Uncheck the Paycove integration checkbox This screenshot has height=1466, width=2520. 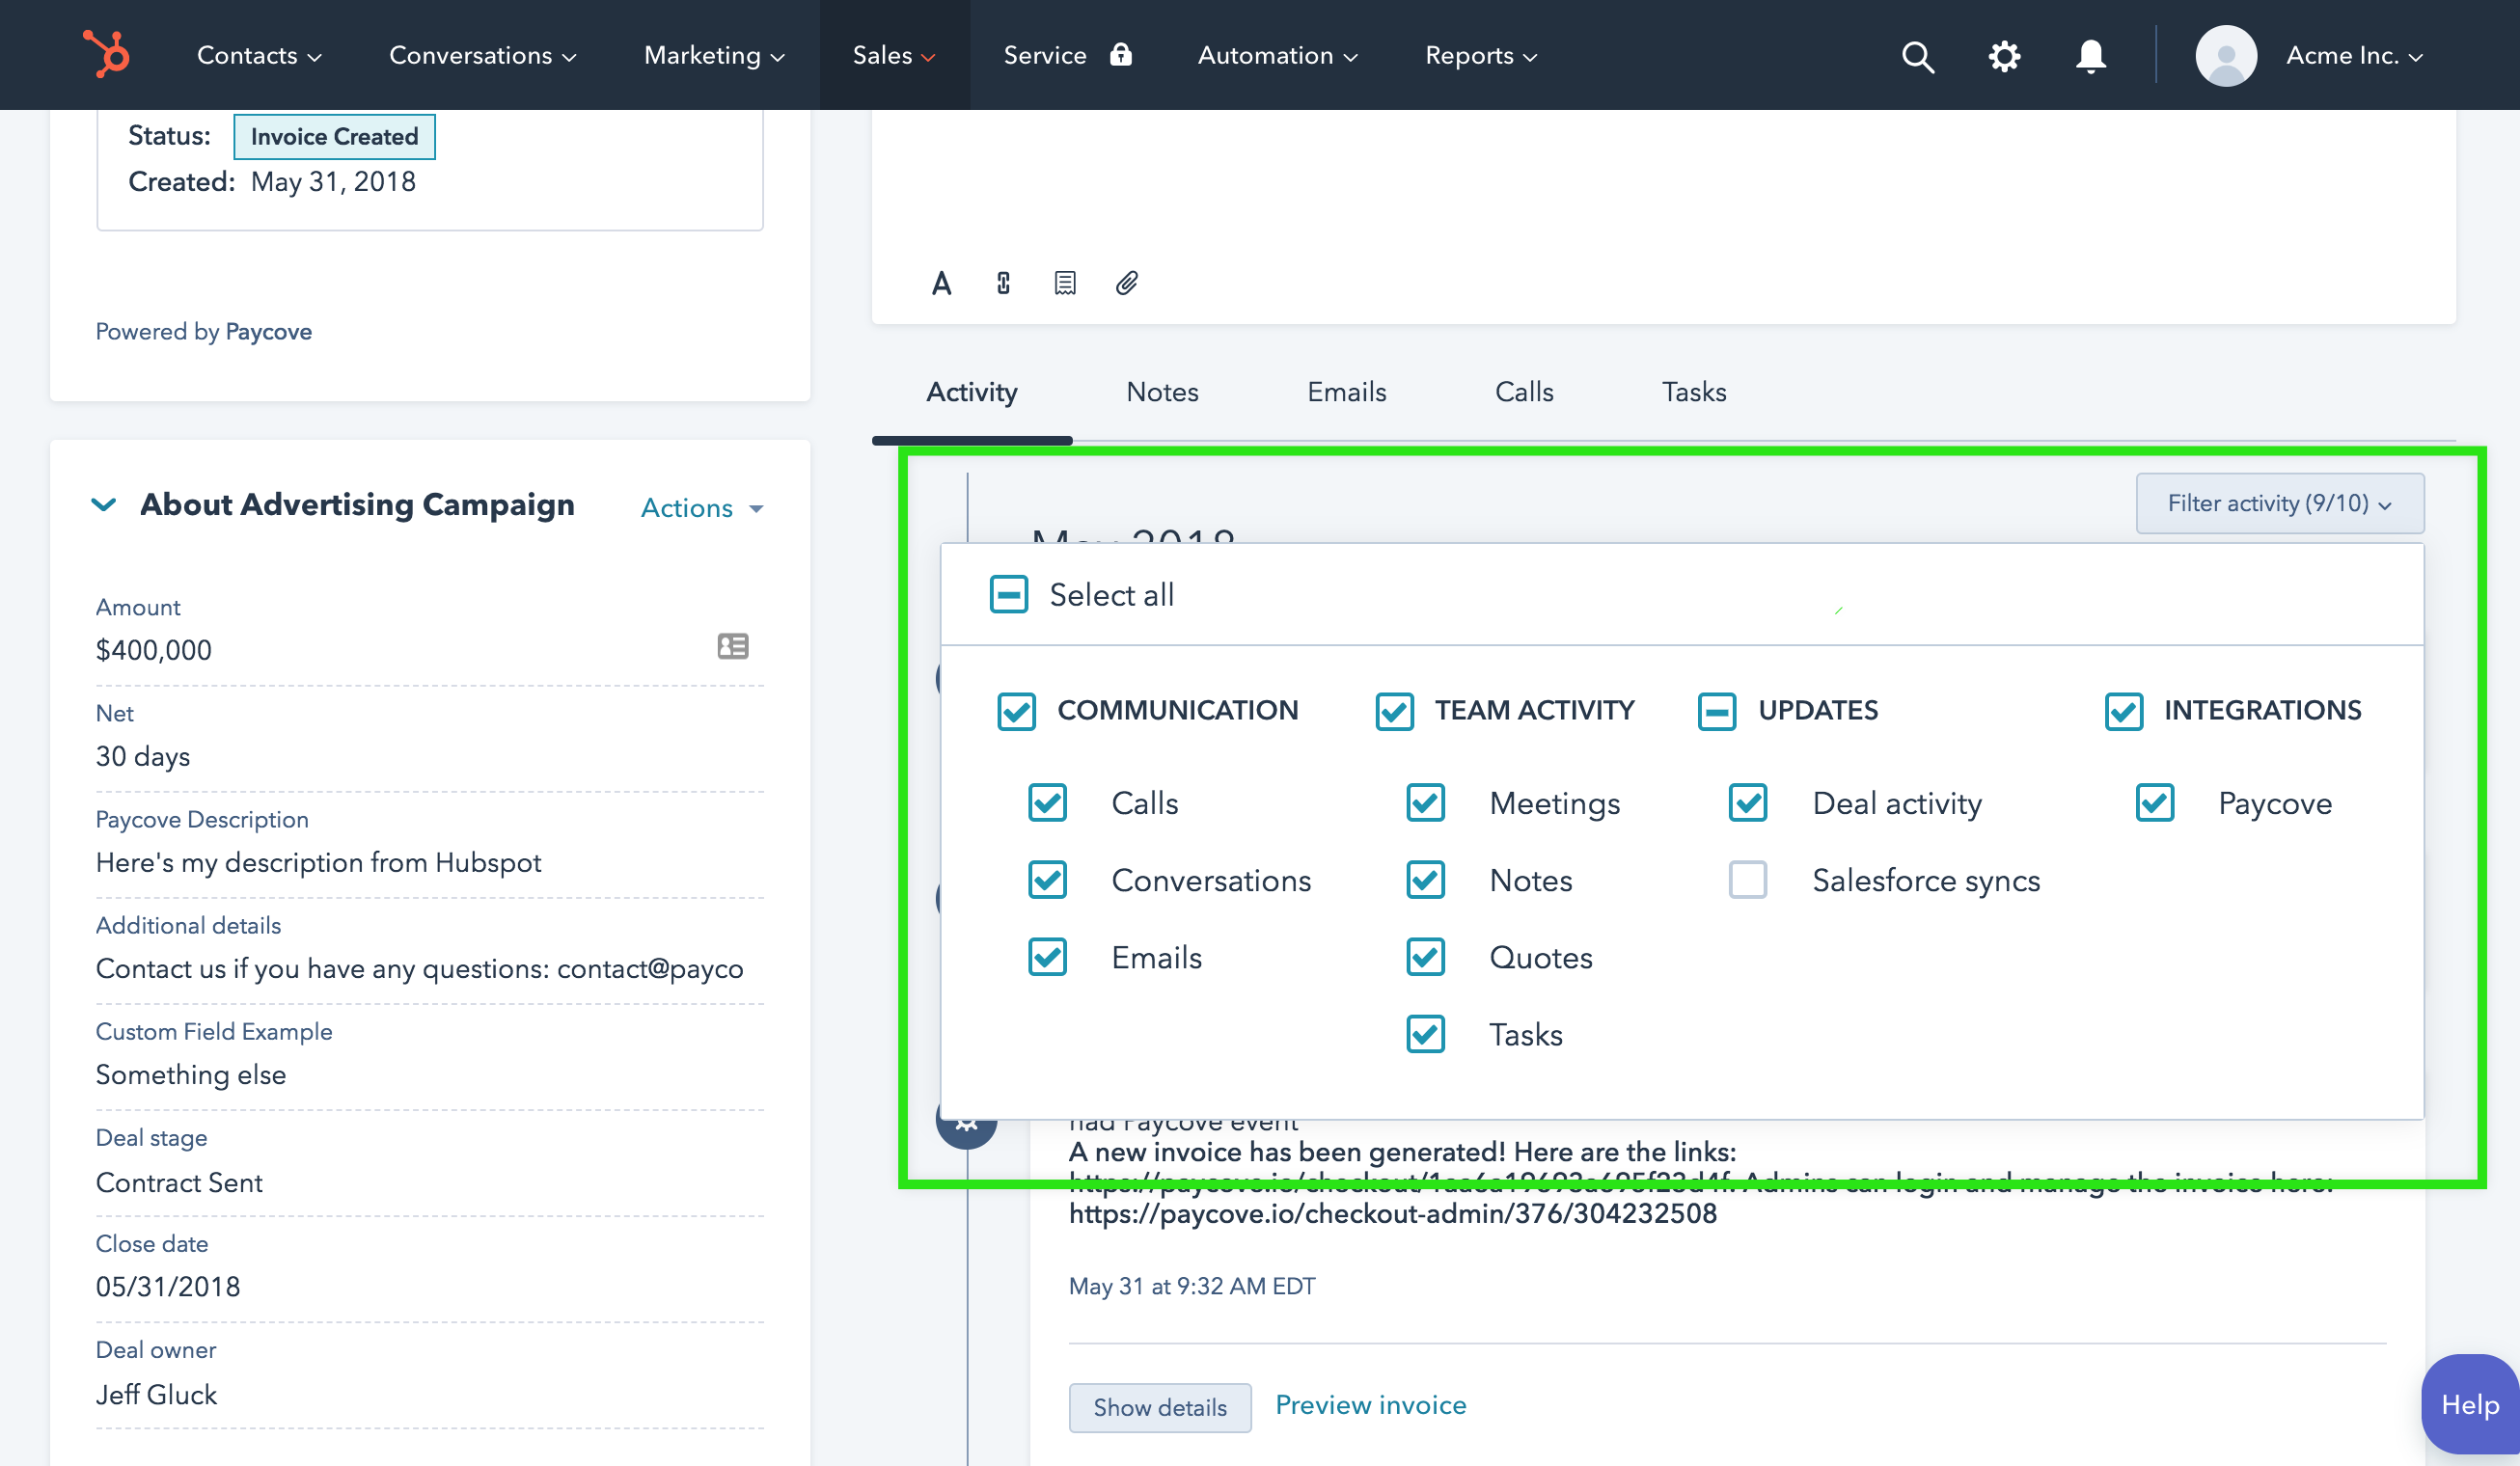2155,802
